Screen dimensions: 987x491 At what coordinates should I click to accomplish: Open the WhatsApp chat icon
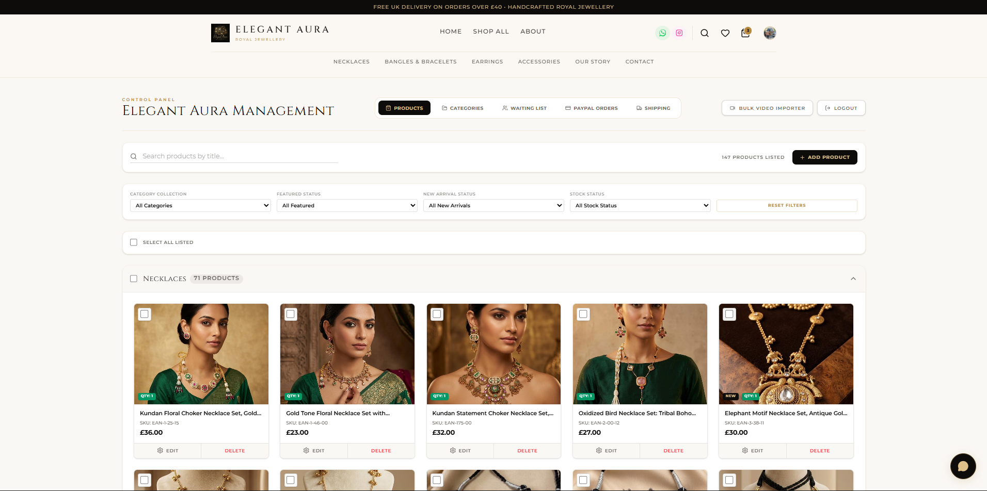[662, 33]
